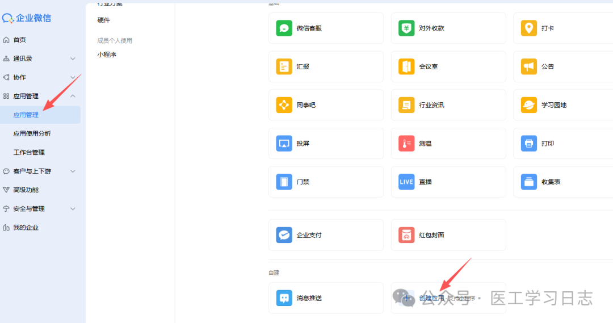Click the 收集表 label text
The width and height of the screenshot is (613, 323).
tap(551, 182)
